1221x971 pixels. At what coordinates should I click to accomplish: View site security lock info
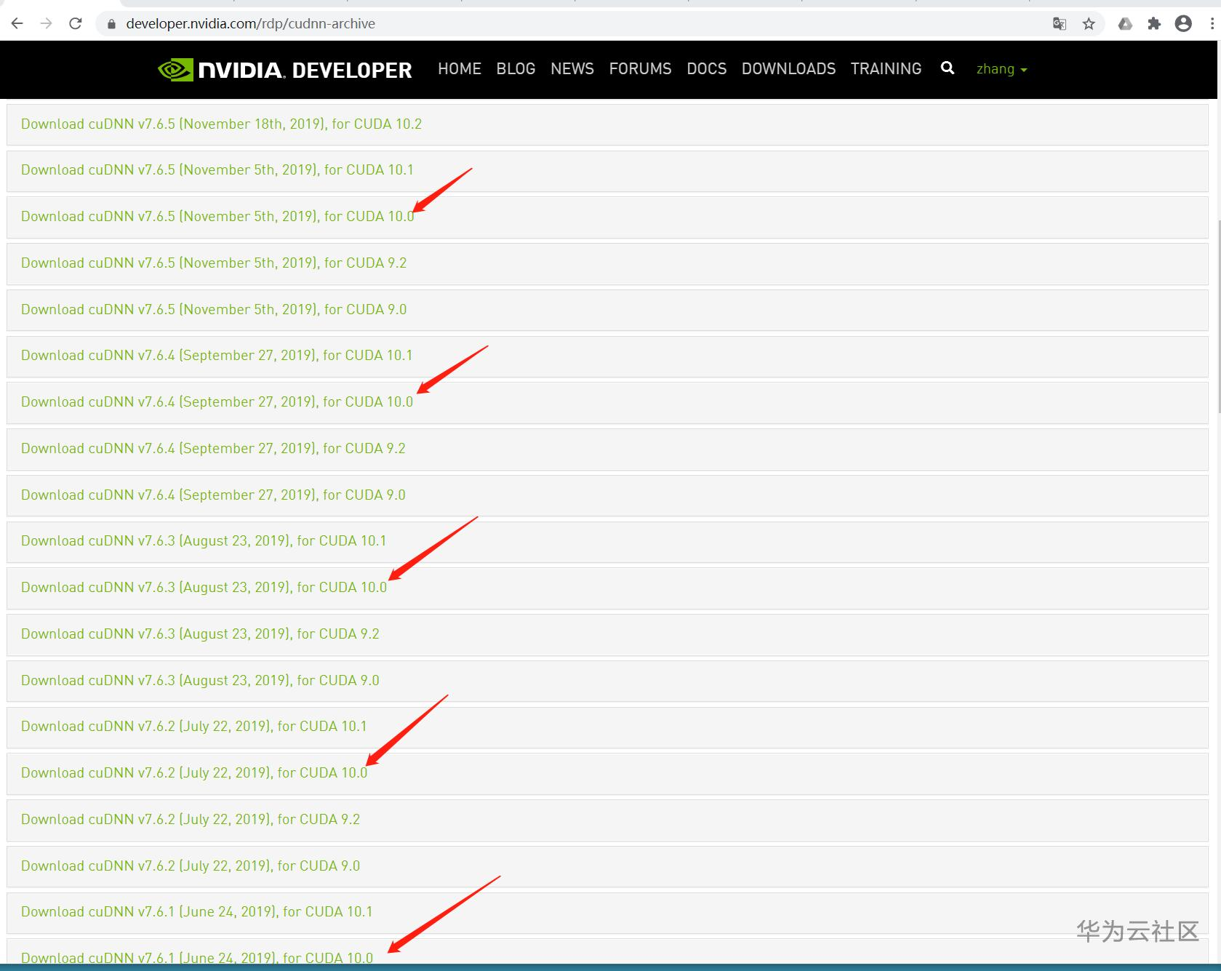coord(111,24)
